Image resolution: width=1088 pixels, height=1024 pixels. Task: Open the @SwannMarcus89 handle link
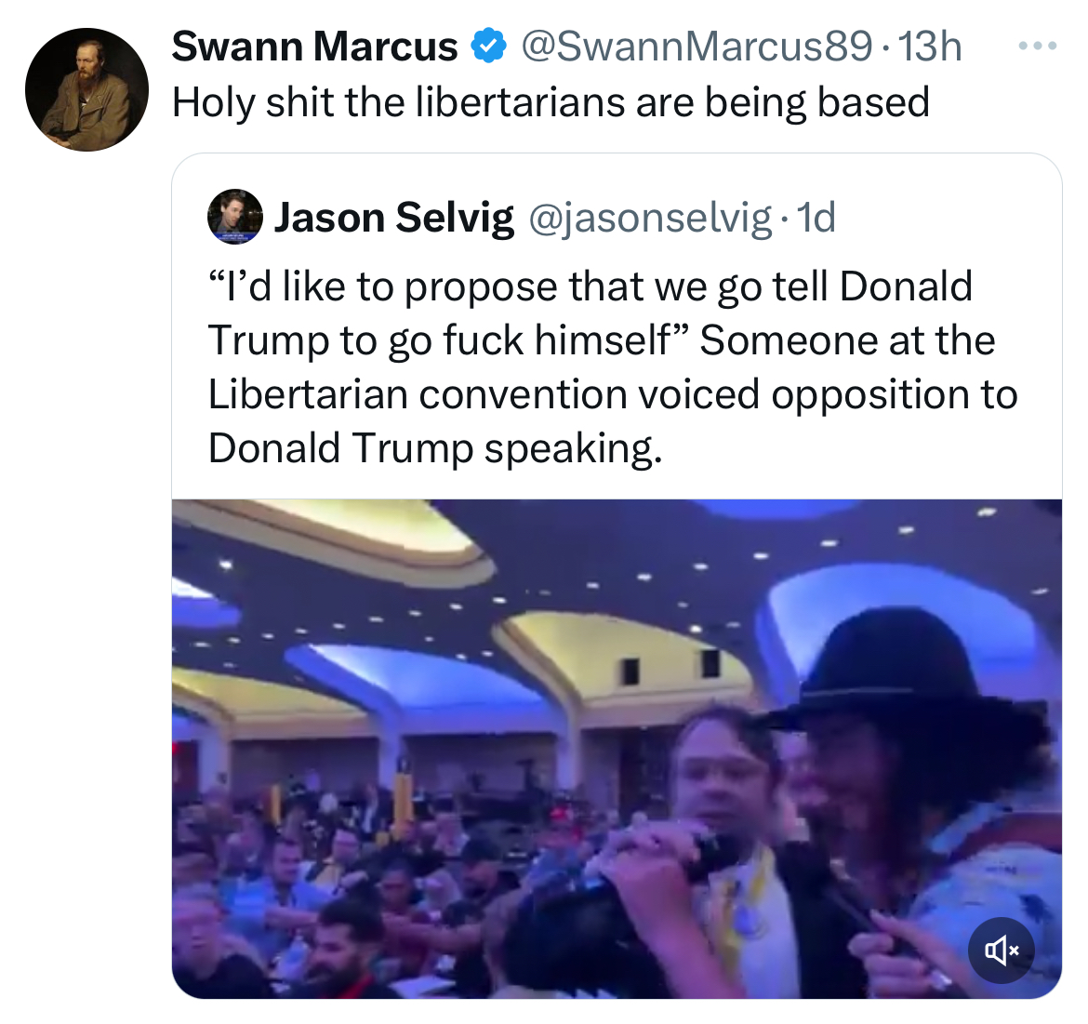tap(697, 47)
